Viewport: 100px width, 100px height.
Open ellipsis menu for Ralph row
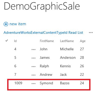pos(33,66)
